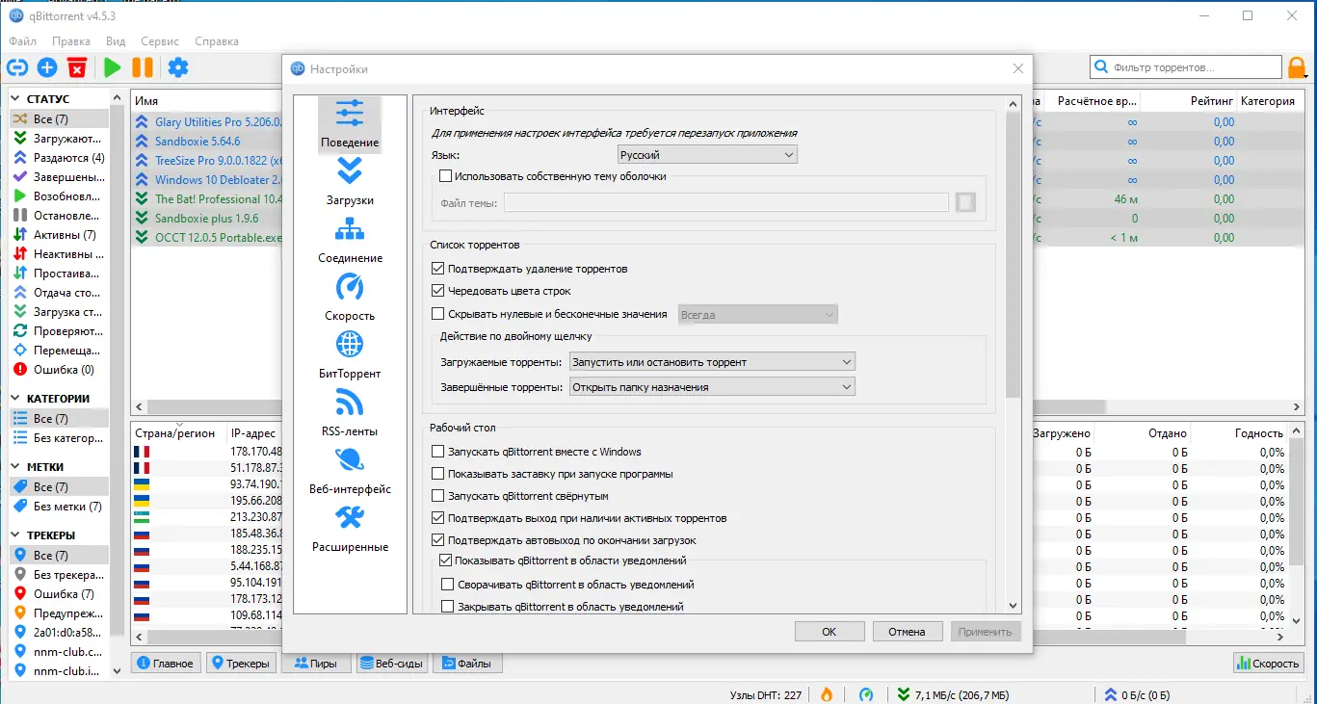Click the blue gear settings icon in toolbar
Viewport: 1317px width, 704px height.
click(x=178, y=67)
